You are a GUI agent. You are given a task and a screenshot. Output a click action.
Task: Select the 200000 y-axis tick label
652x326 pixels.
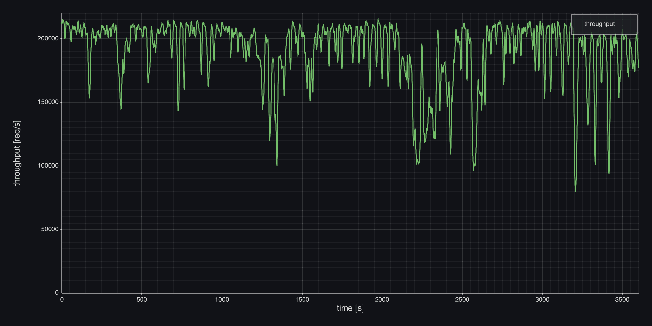click(x=48, y=38)
